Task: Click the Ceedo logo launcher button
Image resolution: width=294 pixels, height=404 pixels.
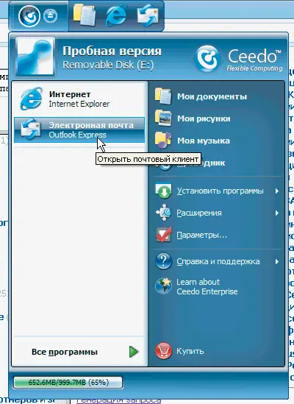Action: (x=29, y=15)
